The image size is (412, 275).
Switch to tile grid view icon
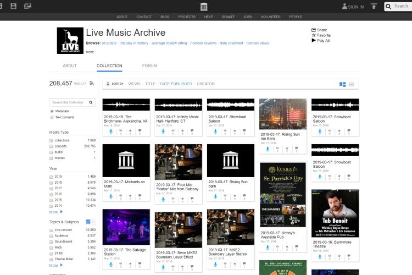point(342,84)
